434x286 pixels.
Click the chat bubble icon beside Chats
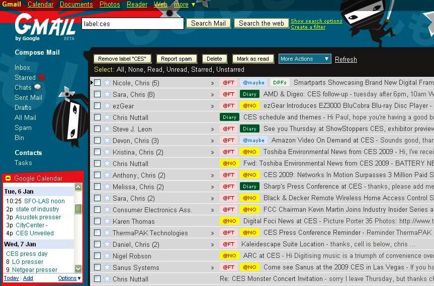[x=38, y=87]
